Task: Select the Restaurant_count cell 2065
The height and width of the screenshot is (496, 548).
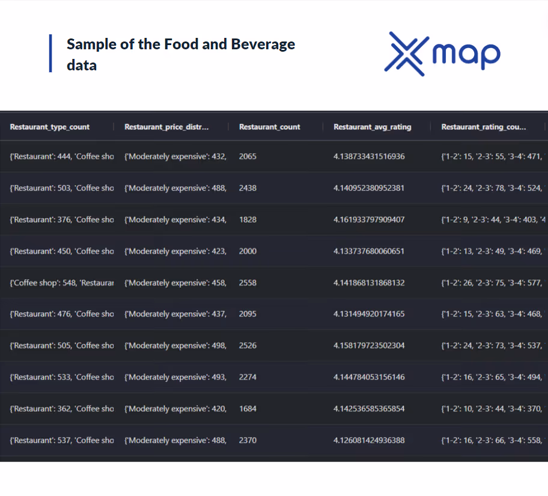Action: pyautogui.click(x=248, y=156)
